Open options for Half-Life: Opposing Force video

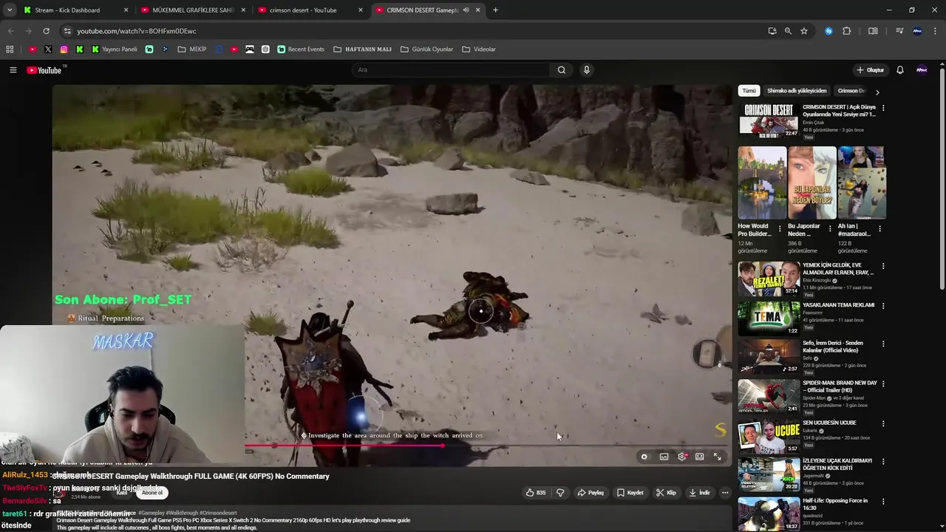click(883, 502)
